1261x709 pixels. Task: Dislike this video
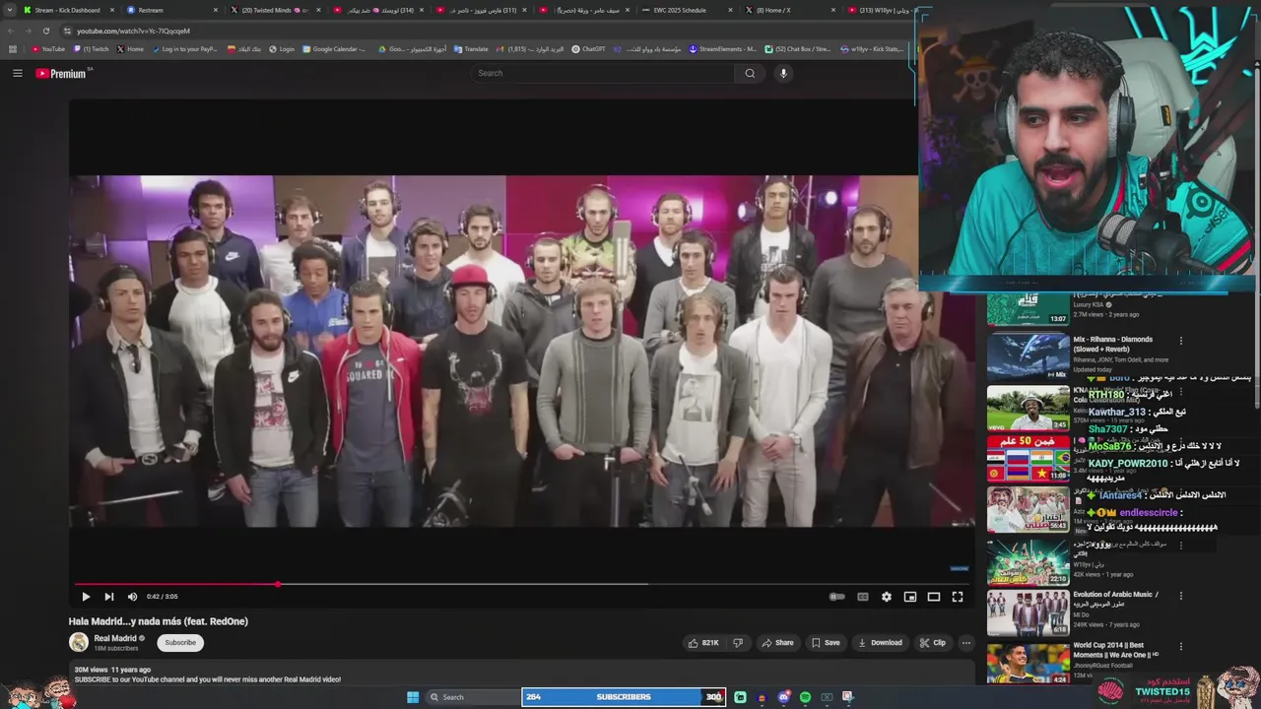click(x=737, y=642)
